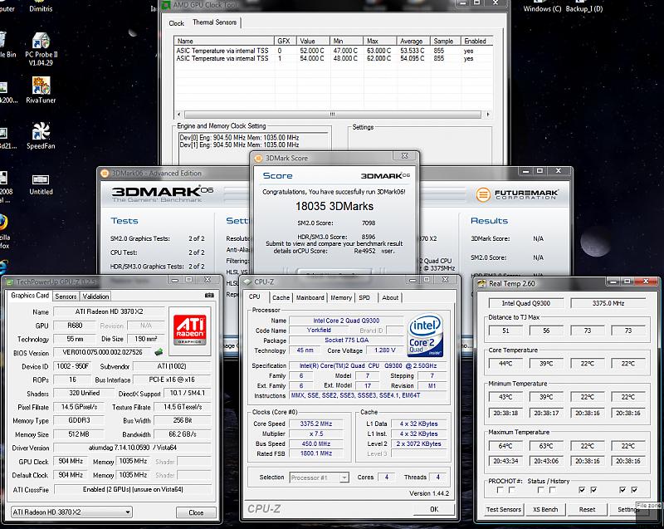Select the Thermal Sensors tab
The height and width of the screenshot is (529, 664).
point(215,22)
